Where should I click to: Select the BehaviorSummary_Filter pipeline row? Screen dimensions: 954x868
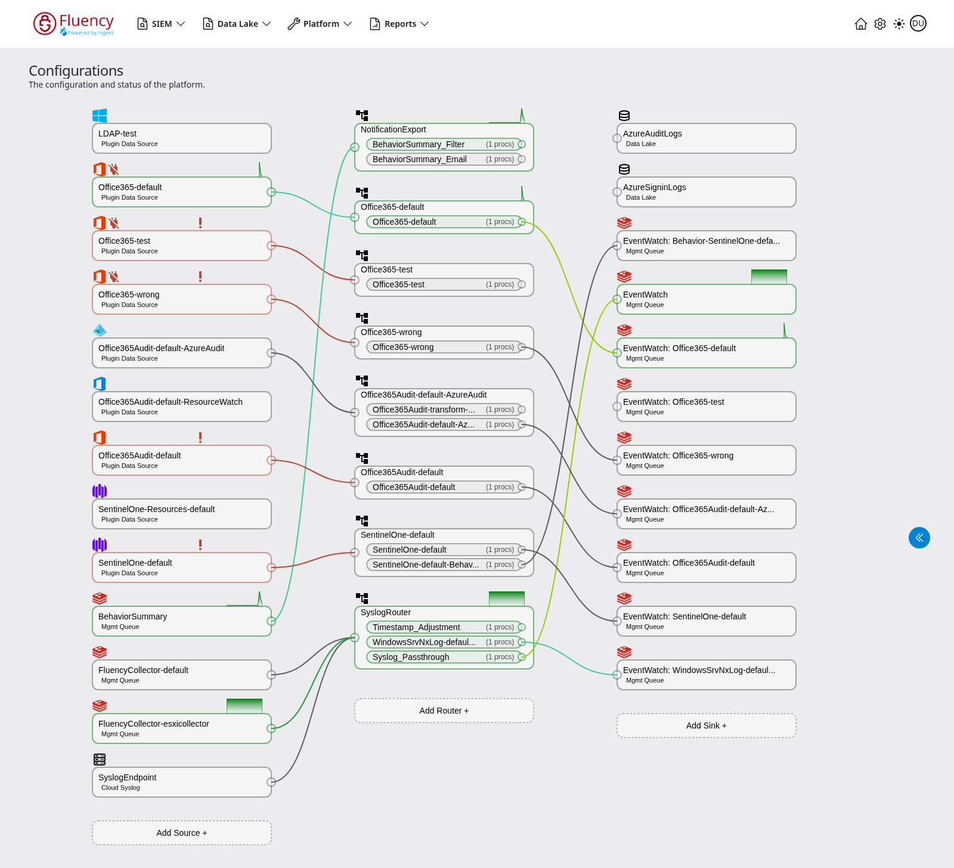click(444, 144)
